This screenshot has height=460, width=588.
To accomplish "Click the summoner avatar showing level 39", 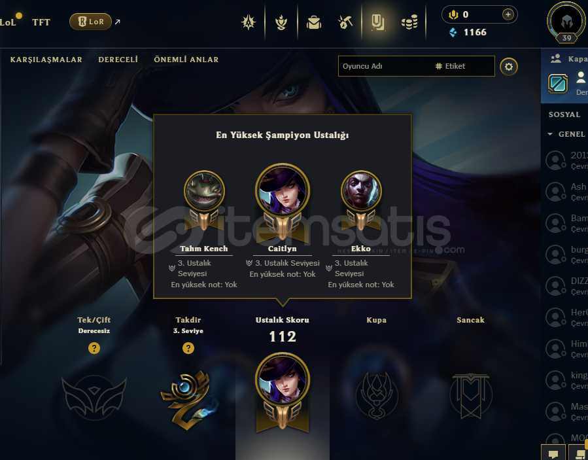I will click(566, 22).
